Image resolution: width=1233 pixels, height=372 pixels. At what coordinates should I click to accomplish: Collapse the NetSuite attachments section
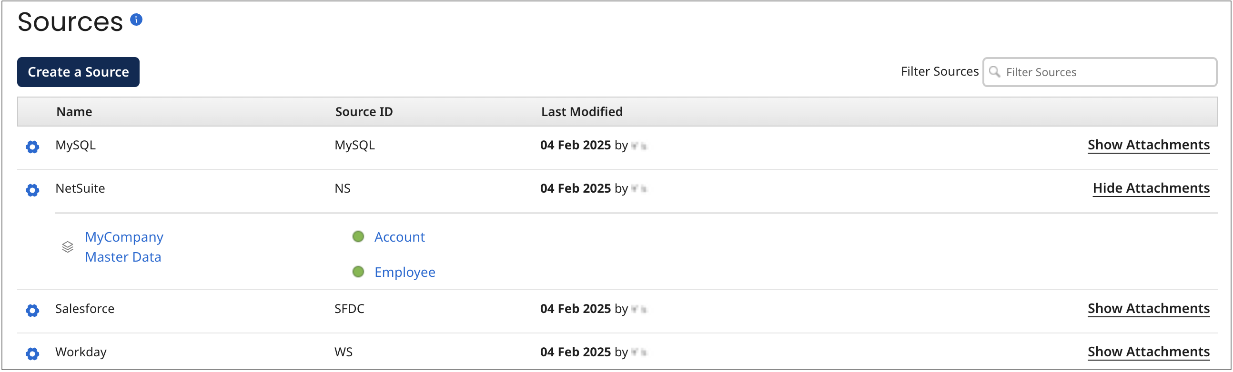1152,187
